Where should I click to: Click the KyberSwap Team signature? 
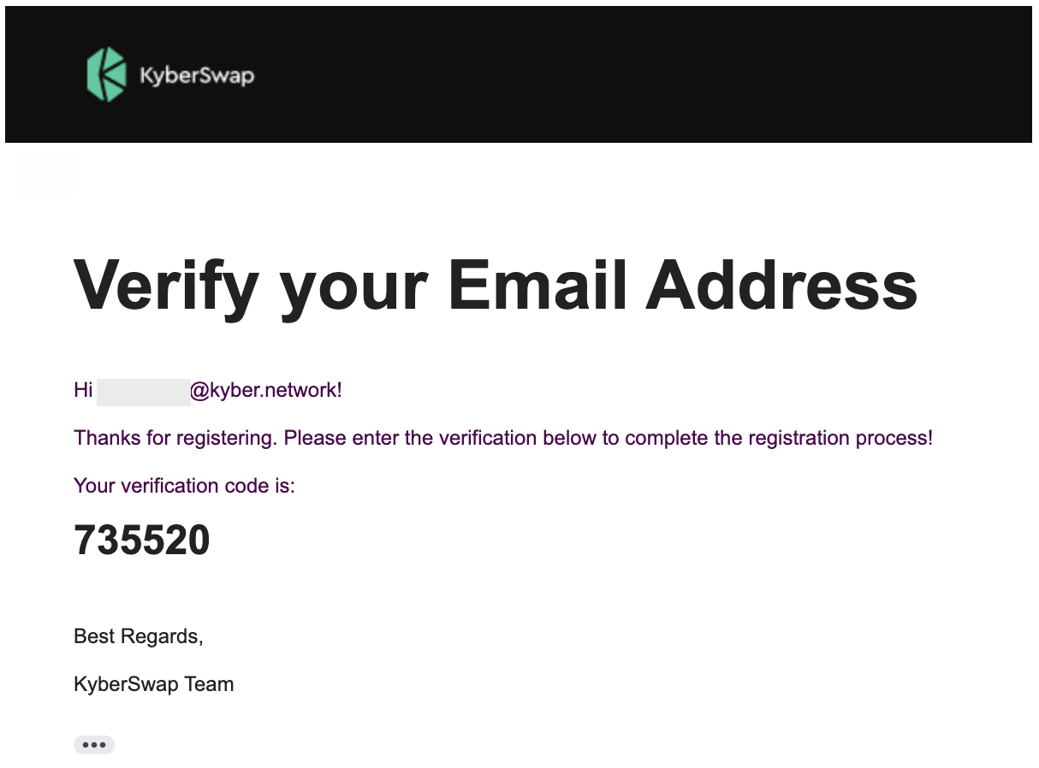(x=154, y=684)
